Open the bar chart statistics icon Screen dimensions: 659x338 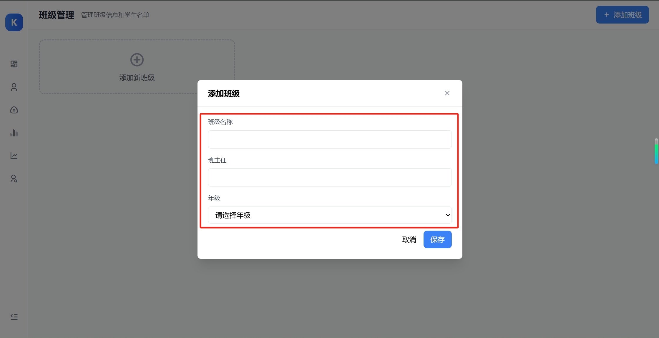(14, 133)
